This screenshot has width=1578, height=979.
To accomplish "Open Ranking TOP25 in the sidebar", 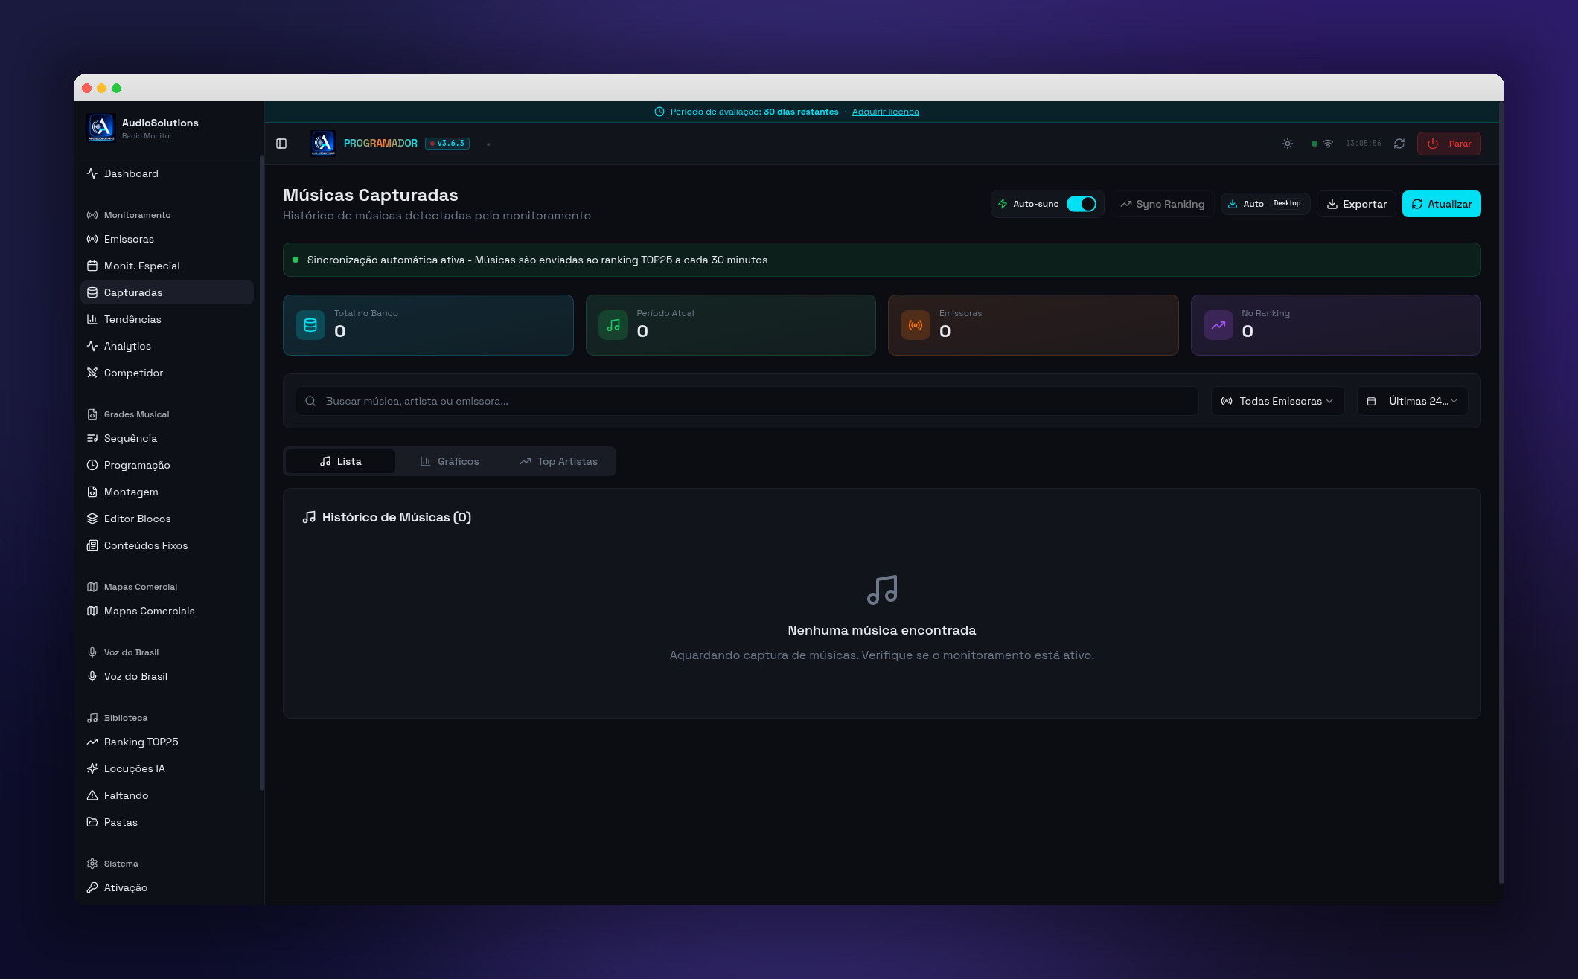I will (167, 742).
